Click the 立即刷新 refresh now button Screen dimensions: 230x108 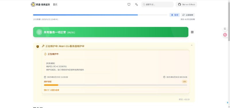tap(188, 15)
